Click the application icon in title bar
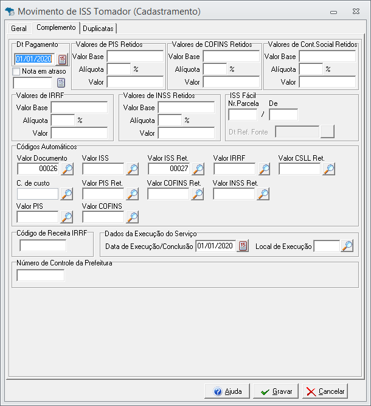 pos(10,12)
